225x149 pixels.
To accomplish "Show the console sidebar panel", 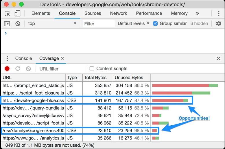I will tap(8, 24).
